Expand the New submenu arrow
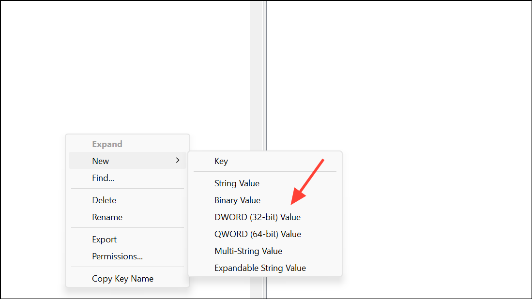 pos(178,160)
